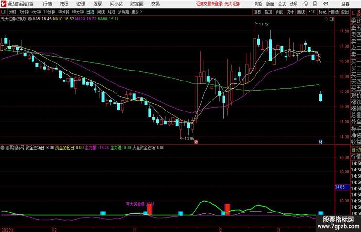Click the 大盘资金进场: 0.00 label
Screen dimensions: 361x232
pos(148,148)
